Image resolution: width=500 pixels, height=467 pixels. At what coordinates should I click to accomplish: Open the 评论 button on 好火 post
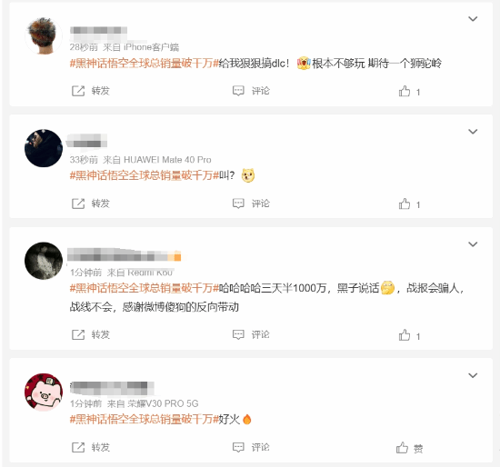[251, 448]
